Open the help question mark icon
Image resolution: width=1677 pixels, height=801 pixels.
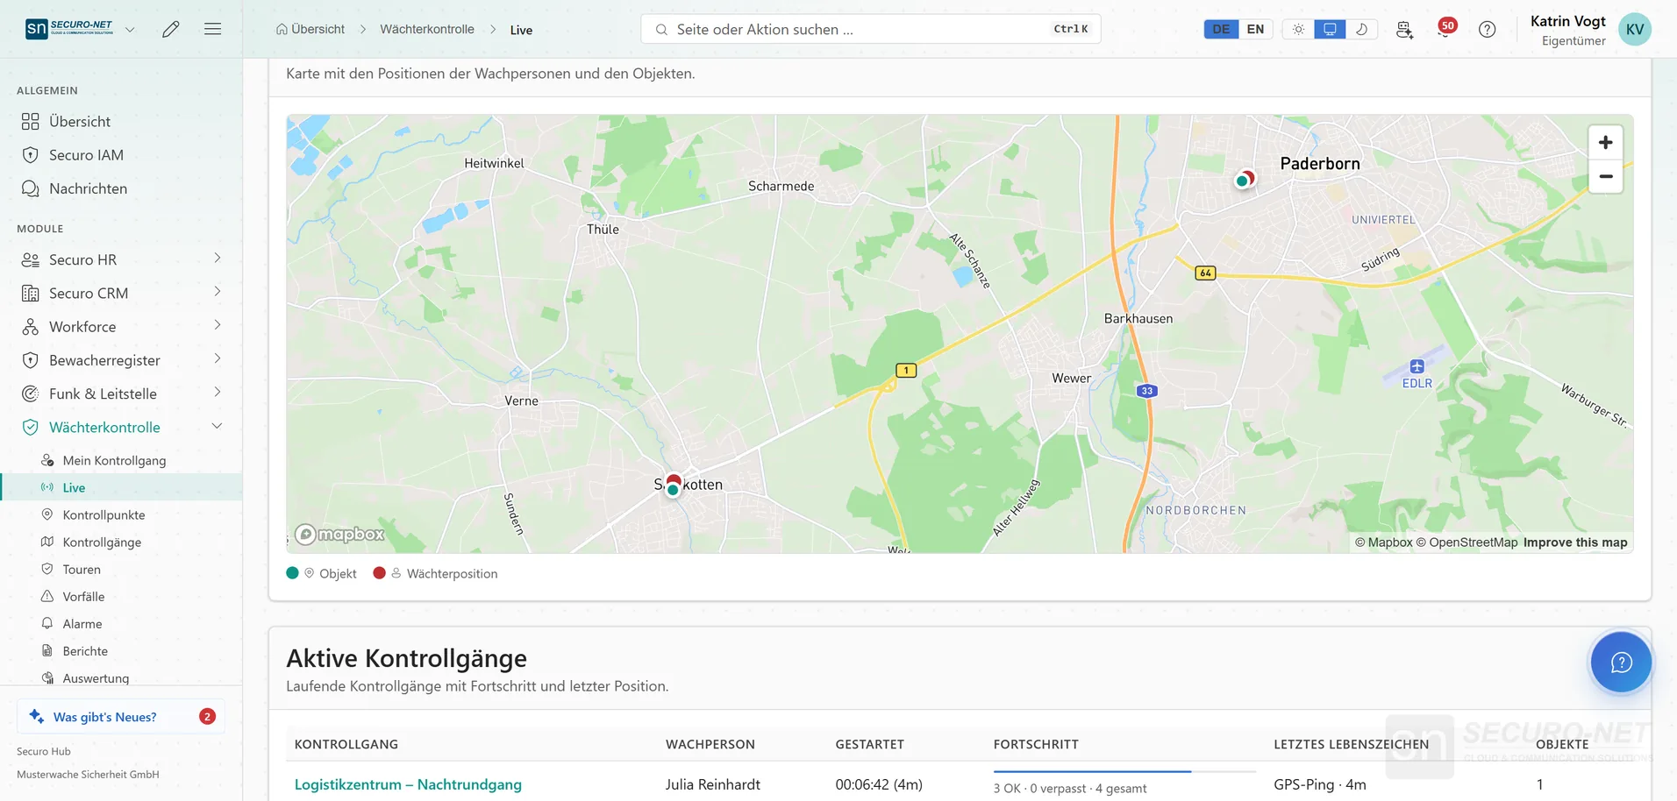[1487, 29]
